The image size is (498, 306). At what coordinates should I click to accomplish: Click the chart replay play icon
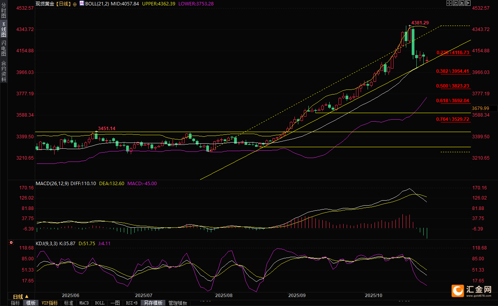[461, 3]
